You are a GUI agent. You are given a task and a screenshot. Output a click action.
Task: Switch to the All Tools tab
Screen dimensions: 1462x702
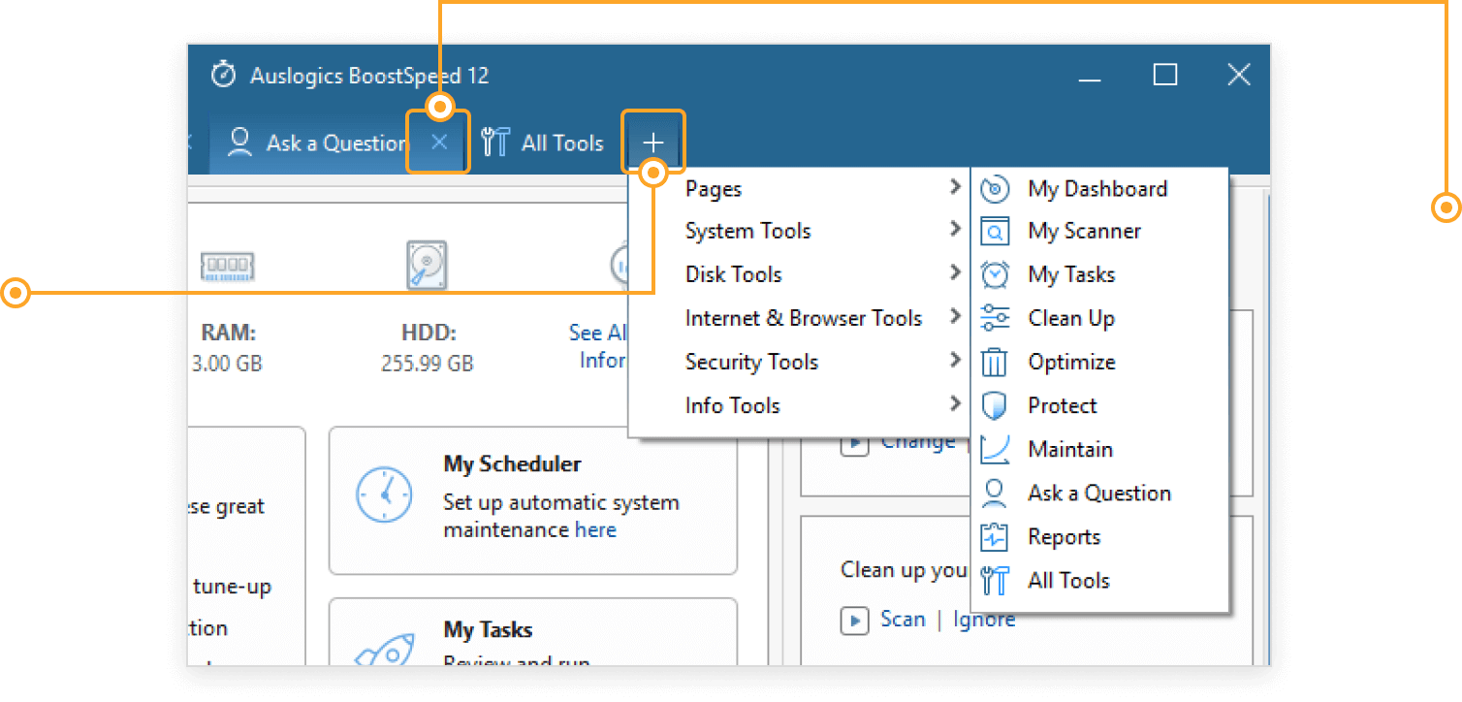coord(543,143)
